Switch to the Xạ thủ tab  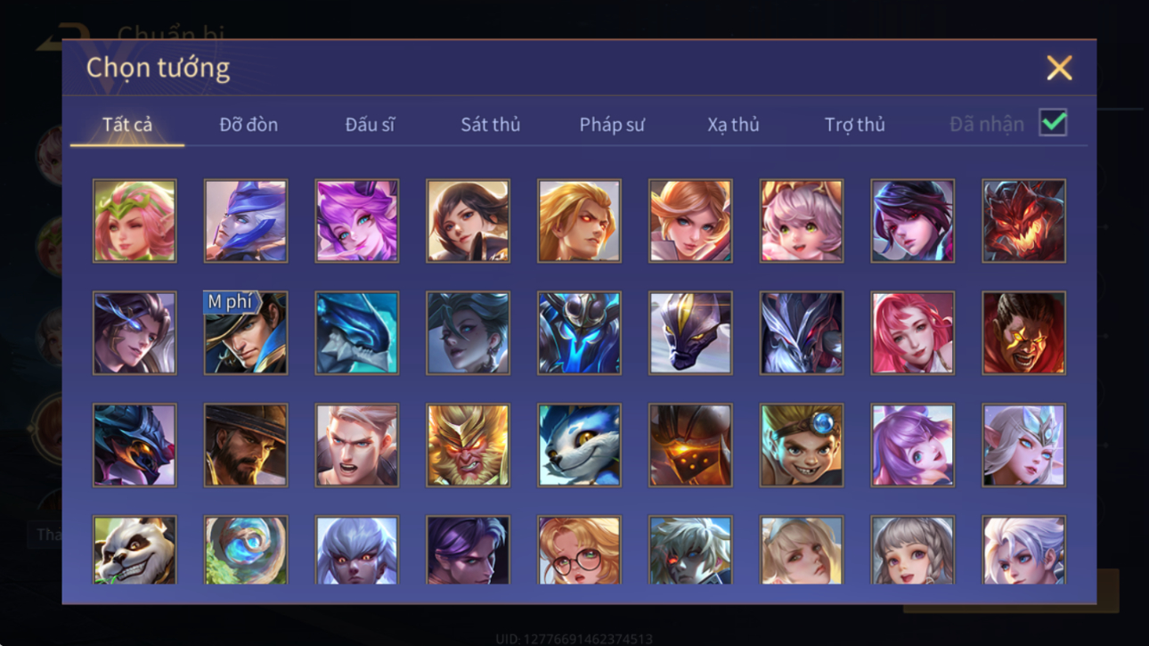733,125
